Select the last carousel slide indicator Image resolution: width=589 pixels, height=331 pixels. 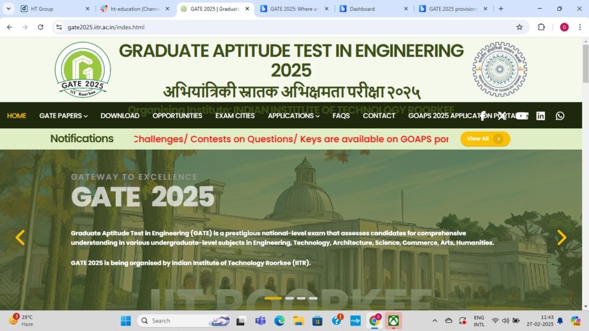click(314, 299)
